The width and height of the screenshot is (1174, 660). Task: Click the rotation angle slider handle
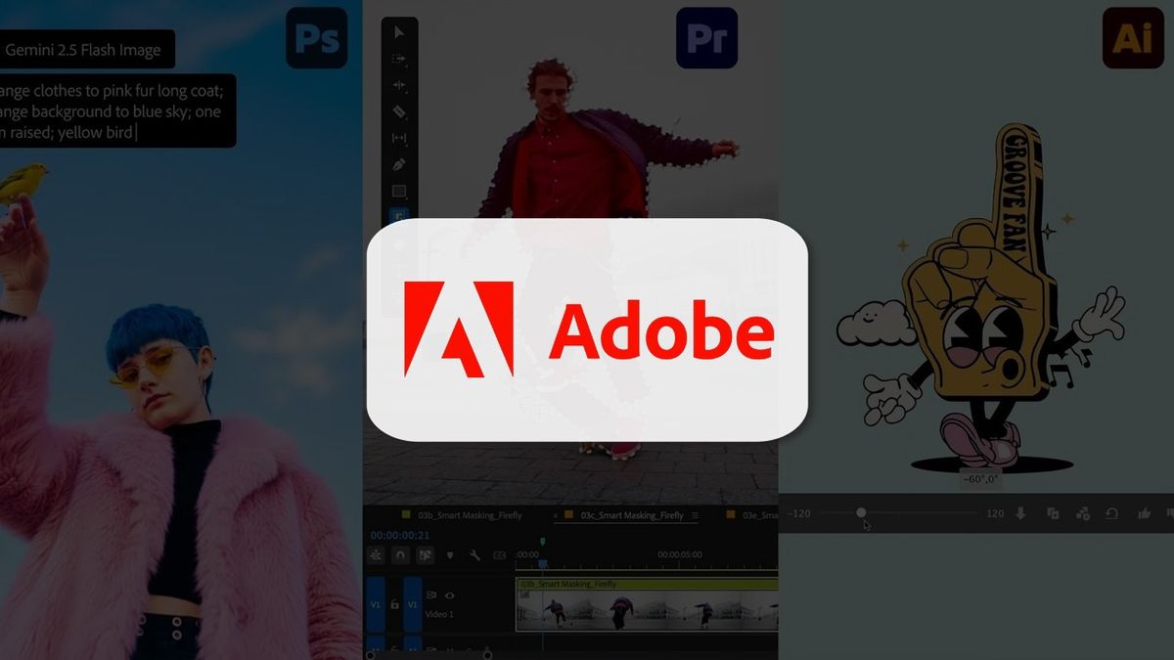(861, 512)
